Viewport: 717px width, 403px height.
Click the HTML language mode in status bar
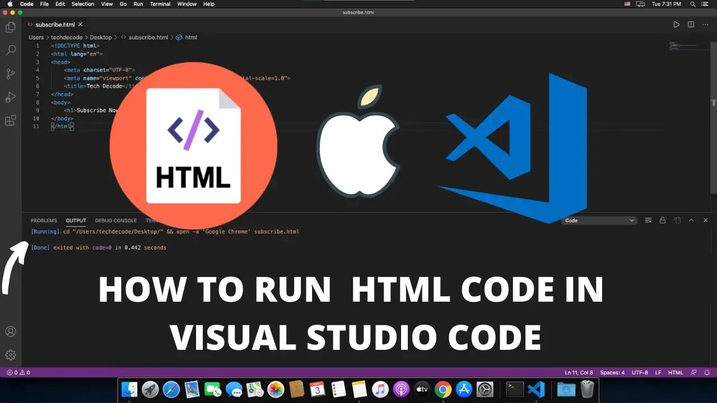click(676, 372)
